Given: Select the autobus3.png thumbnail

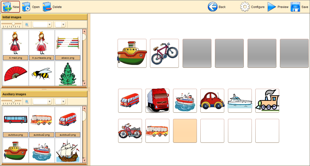Looking at the screenshot, I should [x=68, y=122].
